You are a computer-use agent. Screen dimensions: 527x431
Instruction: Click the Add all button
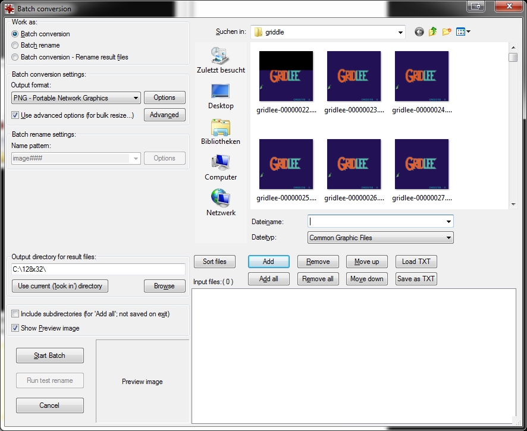pyautogui.click(x=269, y=279)
